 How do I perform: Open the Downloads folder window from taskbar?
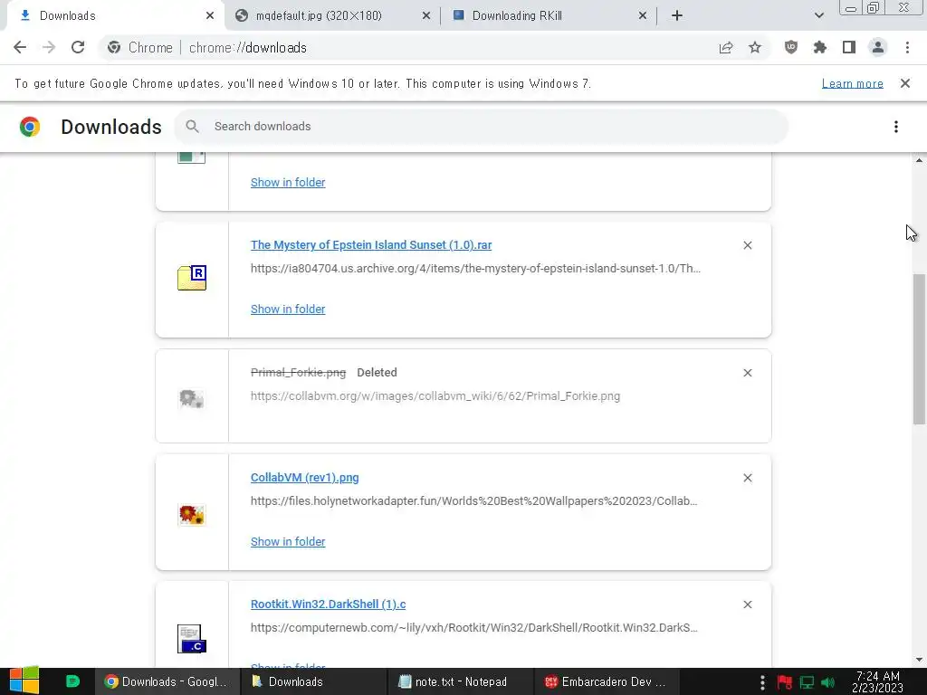(313, 681)
